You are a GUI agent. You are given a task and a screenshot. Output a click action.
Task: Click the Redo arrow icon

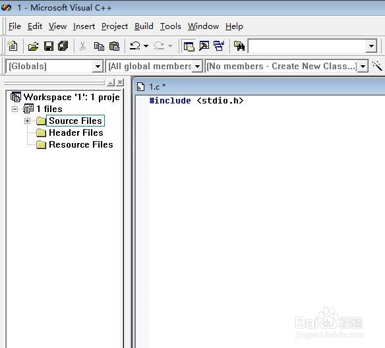point(159,45)
